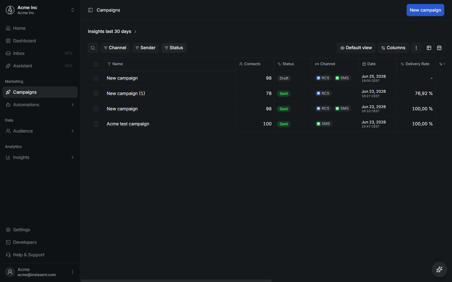Image resolution: width=452 pixels, height=282 pixels.
Task: Click the horizontal scrollbar at bottom
Action: tap(176, 280)
